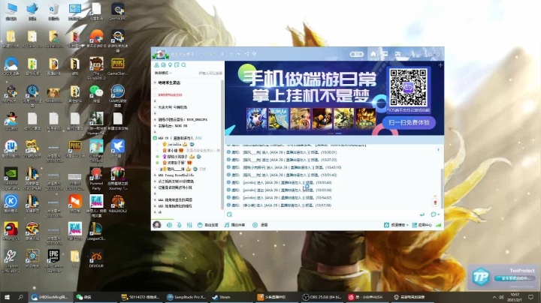Screen dimensions: 541x303
Task: Open the Recycle Bin desktop icon
Action: coord(53,11)
